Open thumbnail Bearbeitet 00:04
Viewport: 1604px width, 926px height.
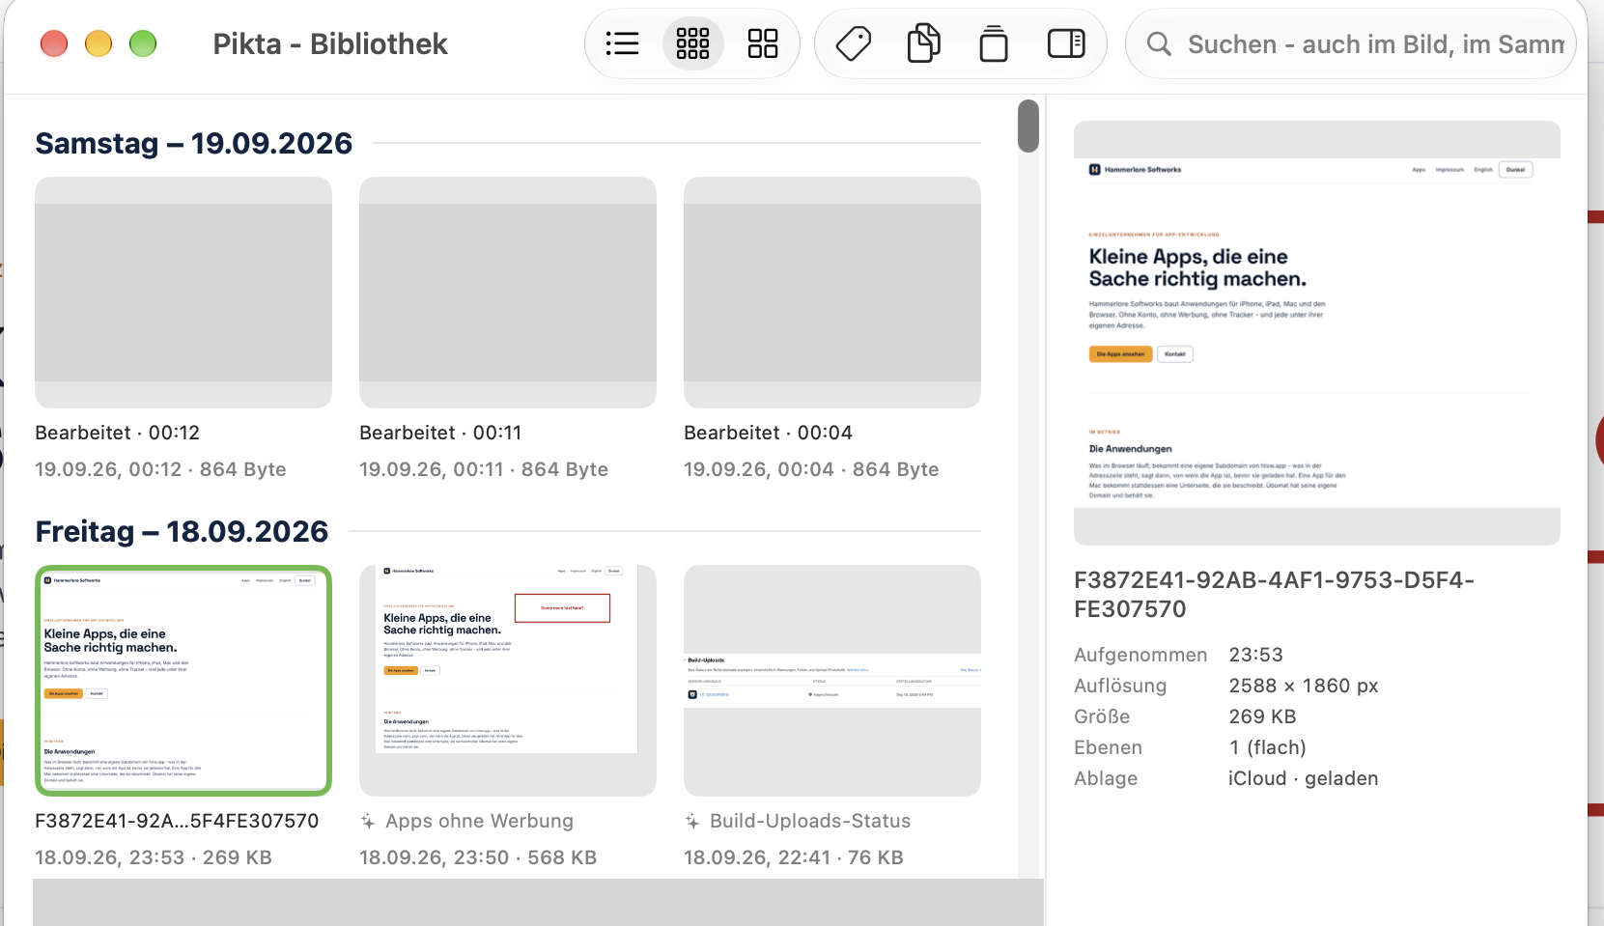832,293
